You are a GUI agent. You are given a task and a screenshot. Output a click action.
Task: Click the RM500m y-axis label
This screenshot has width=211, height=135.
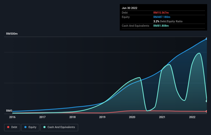(12, 34)
